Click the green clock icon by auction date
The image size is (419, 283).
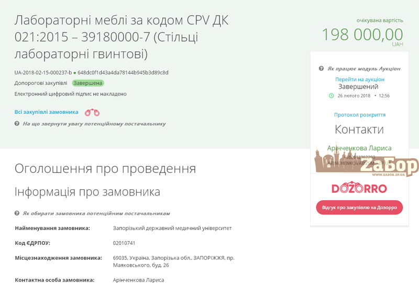pos(331,95)
